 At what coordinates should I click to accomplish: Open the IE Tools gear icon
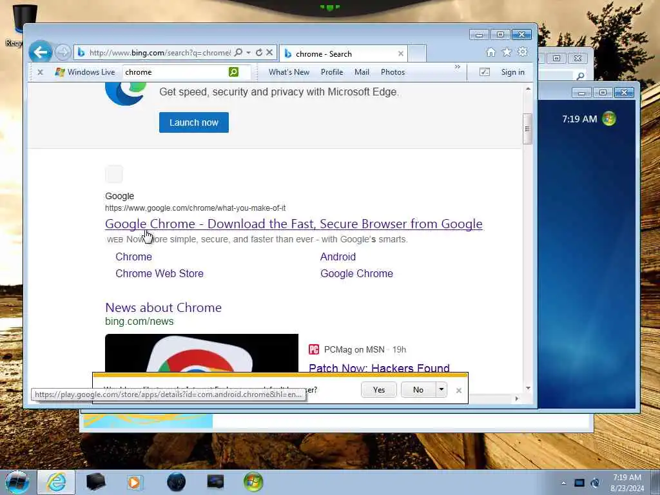(x=522, y=52)
